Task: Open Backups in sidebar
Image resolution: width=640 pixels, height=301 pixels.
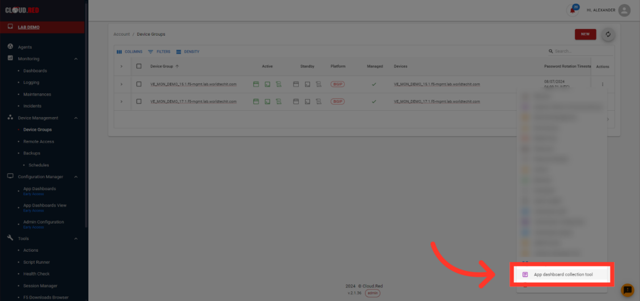Action: click(x=31, y=153)
